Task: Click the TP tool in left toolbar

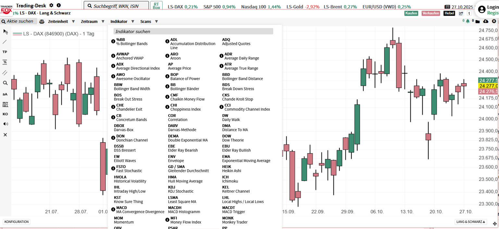Action: pos(5,52)
